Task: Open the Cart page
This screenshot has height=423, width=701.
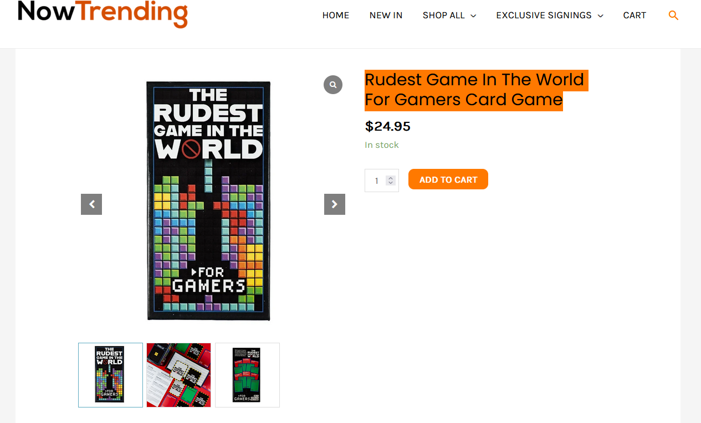Action: pos(635,16)
